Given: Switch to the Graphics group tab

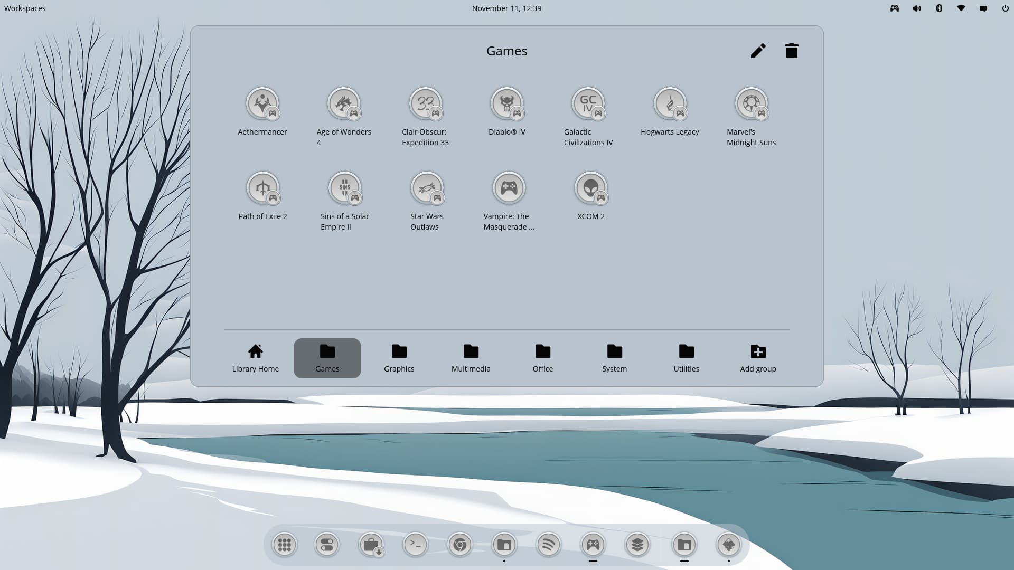Looking at the screenshot, I should pos(399,358).
